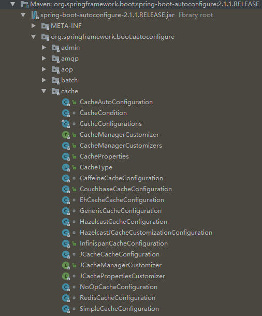
Task: Select CouchbaseCacheConfiguration class
Action: click(x=126, y=189)
